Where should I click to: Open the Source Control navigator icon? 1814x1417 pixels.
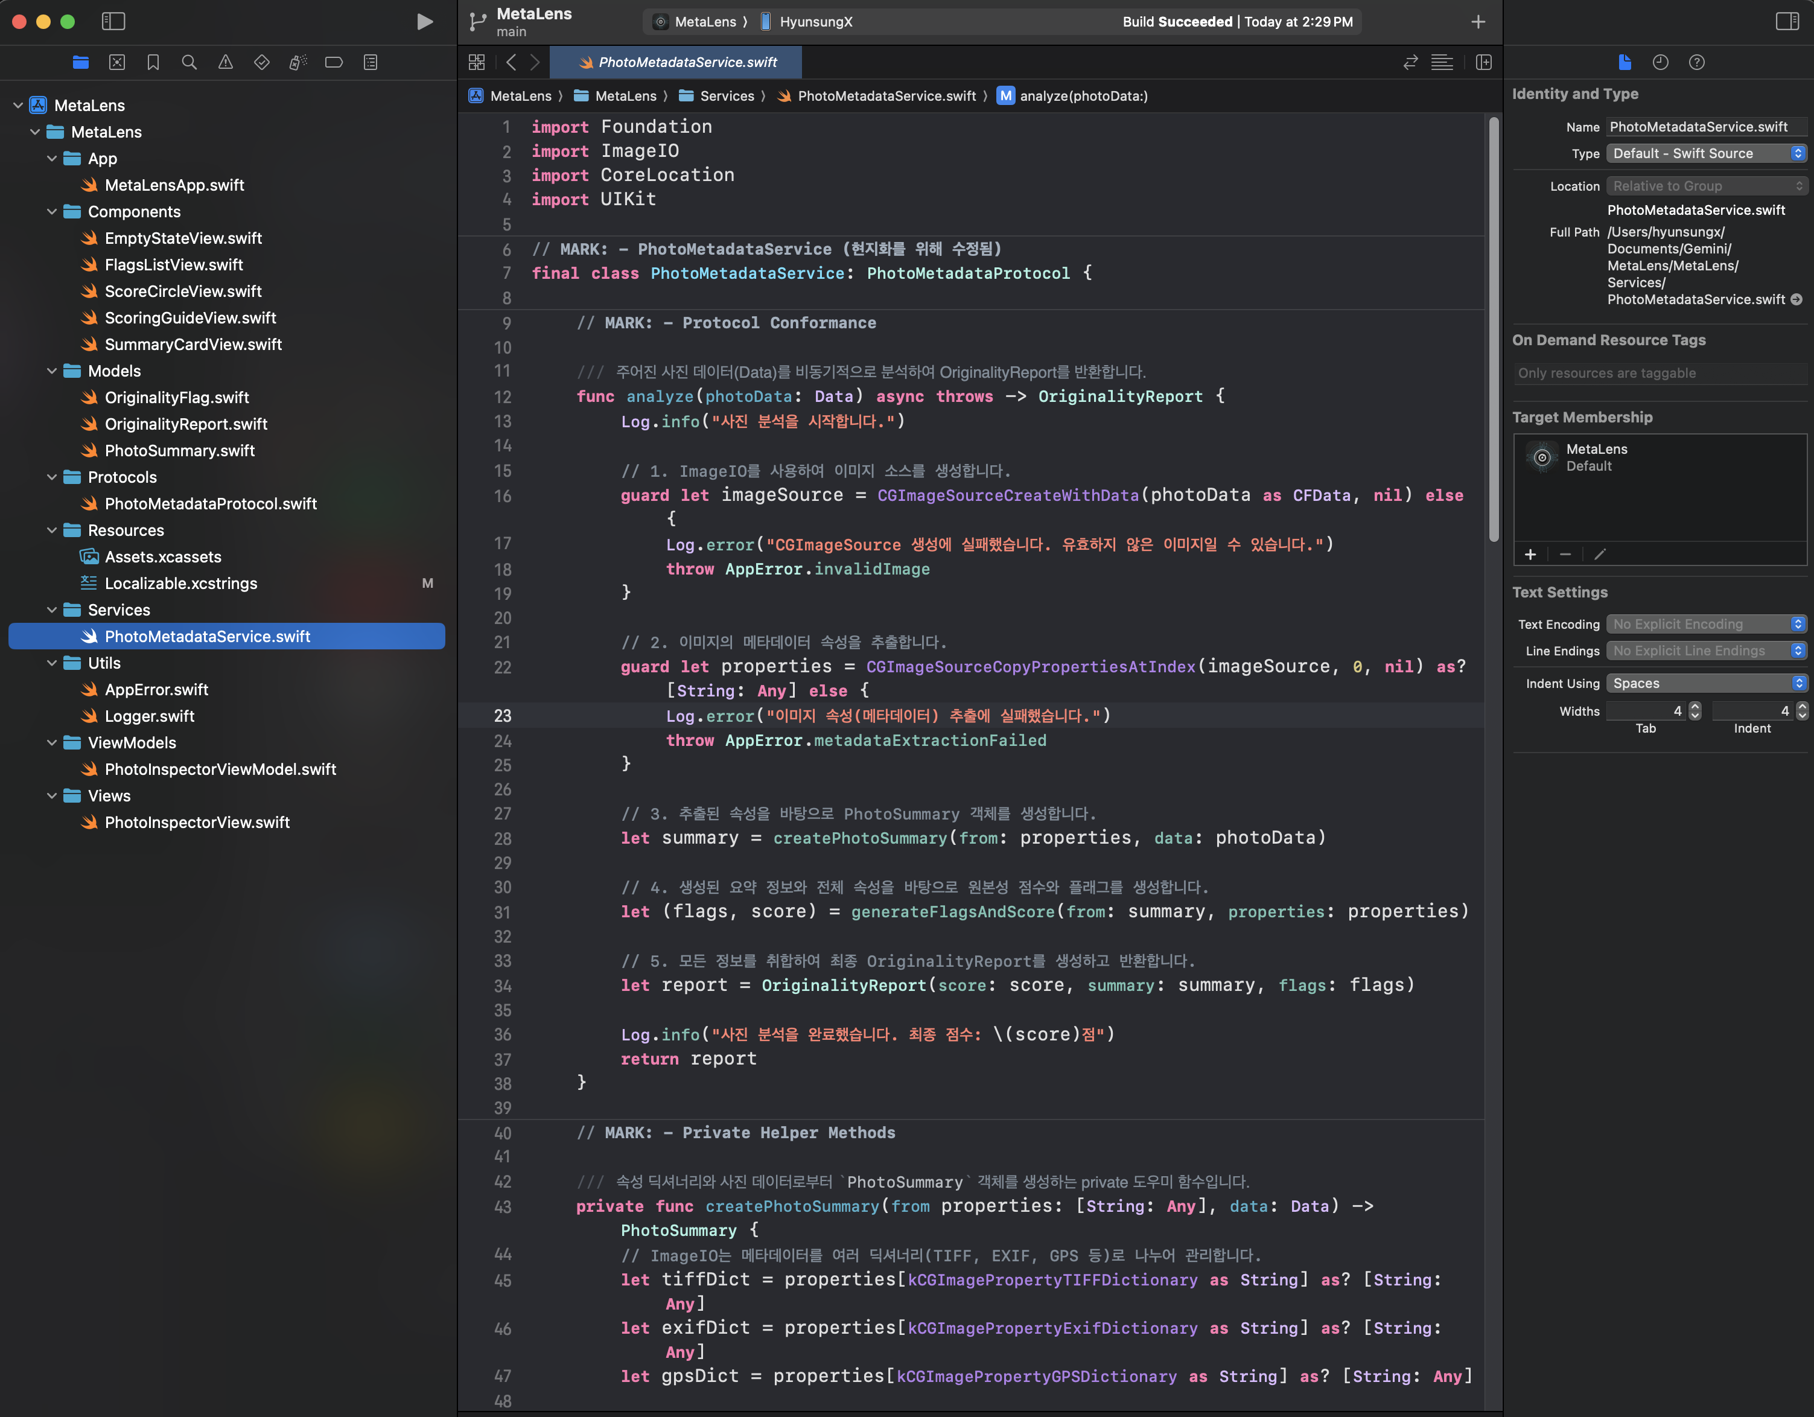click(117, 62)
